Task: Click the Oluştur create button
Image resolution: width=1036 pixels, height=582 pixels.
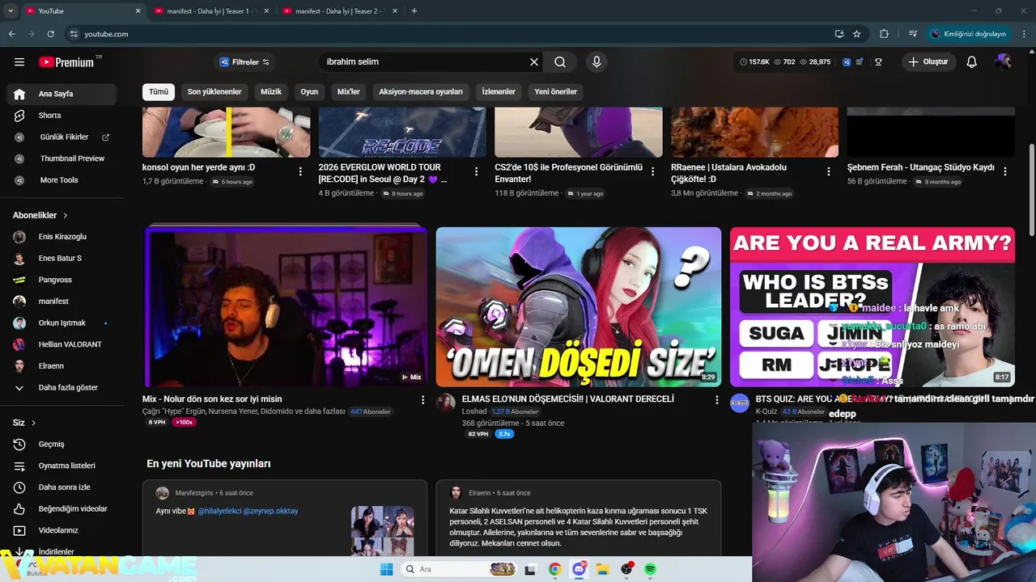Action: (x=928, y=62)
